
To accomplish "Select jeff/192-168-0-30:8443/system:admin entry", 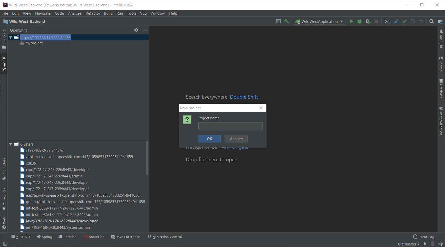I will [x=58, y=227].
